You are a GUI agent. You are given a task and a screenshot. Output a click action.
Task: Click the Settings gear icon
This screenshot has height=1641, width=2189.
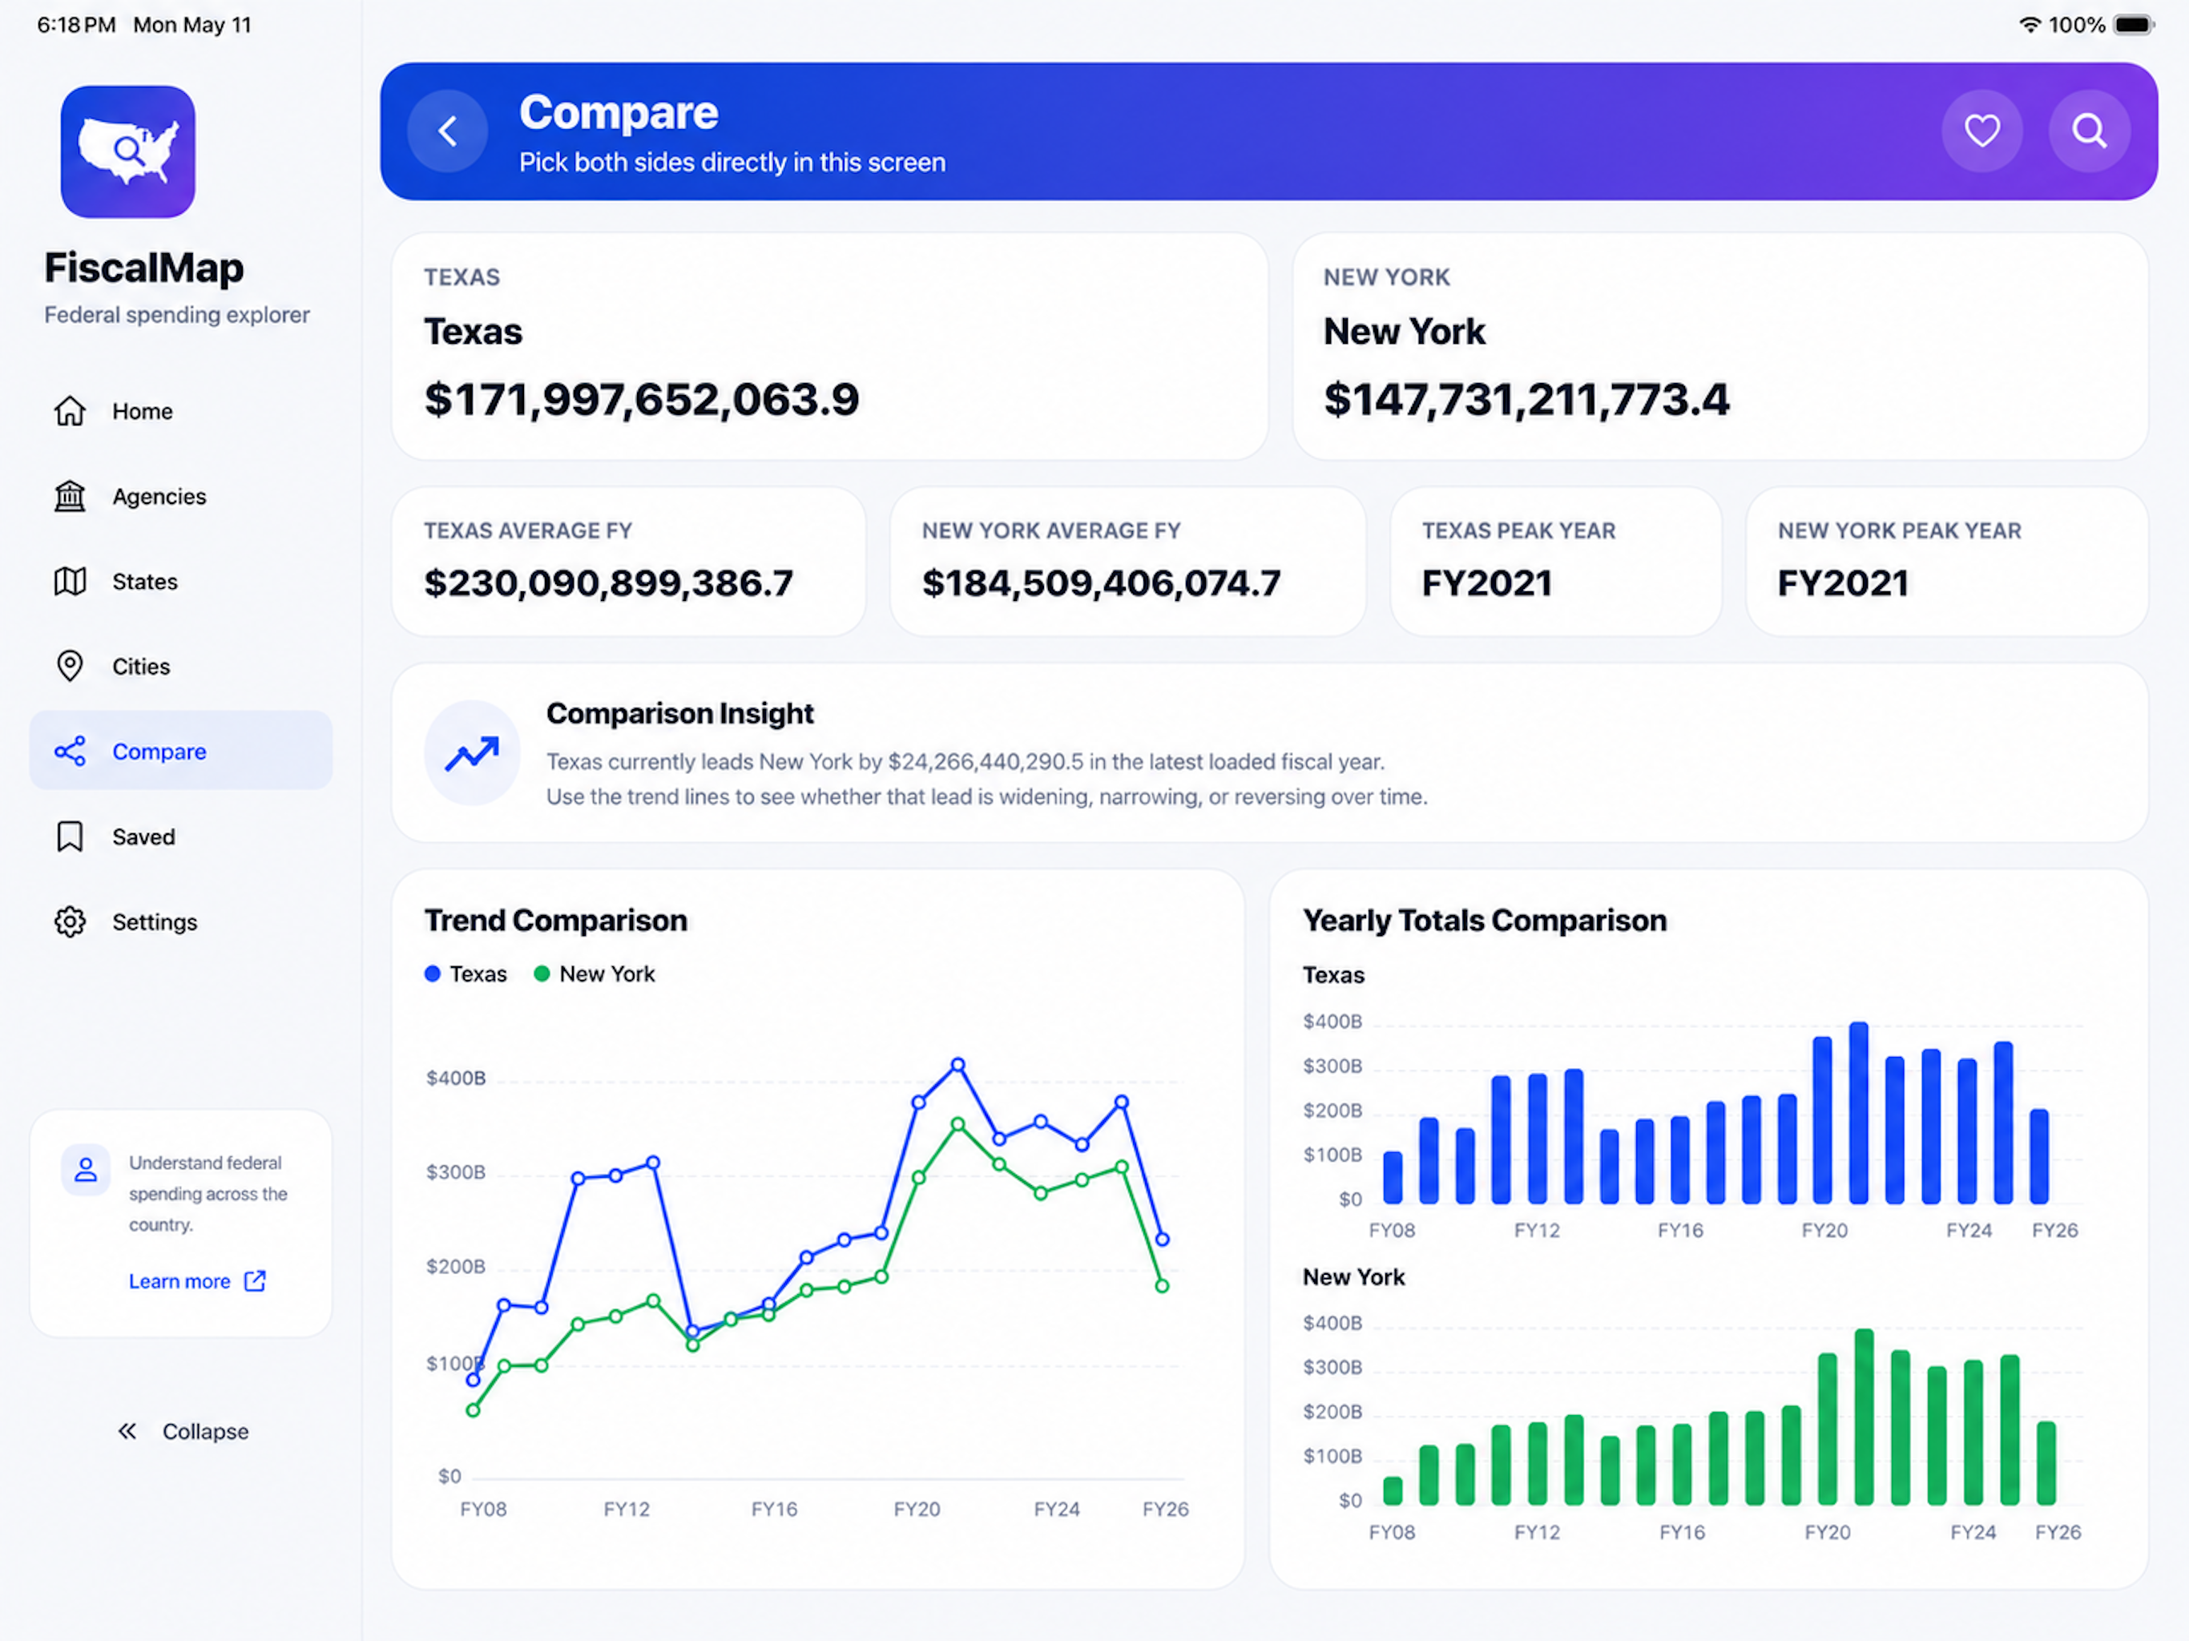coord(69,921)
